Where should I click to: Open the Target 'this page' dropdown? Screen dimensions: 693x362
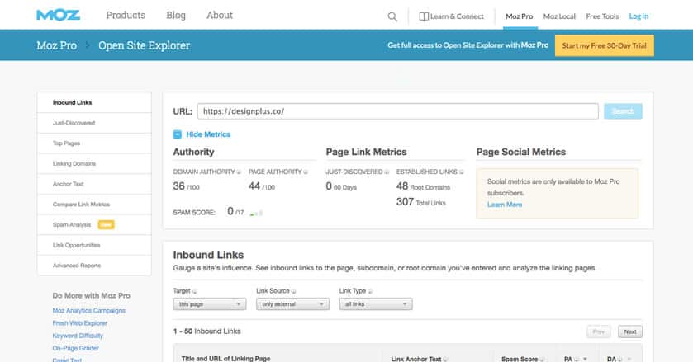coord(210,304)
